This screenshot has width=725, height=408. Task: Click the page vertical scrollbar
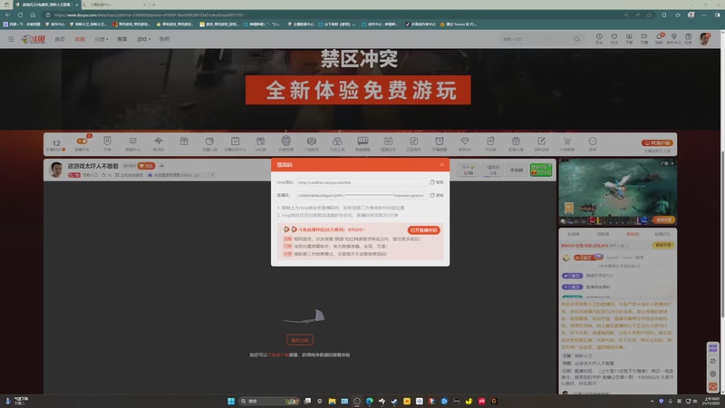click(722, 234)
